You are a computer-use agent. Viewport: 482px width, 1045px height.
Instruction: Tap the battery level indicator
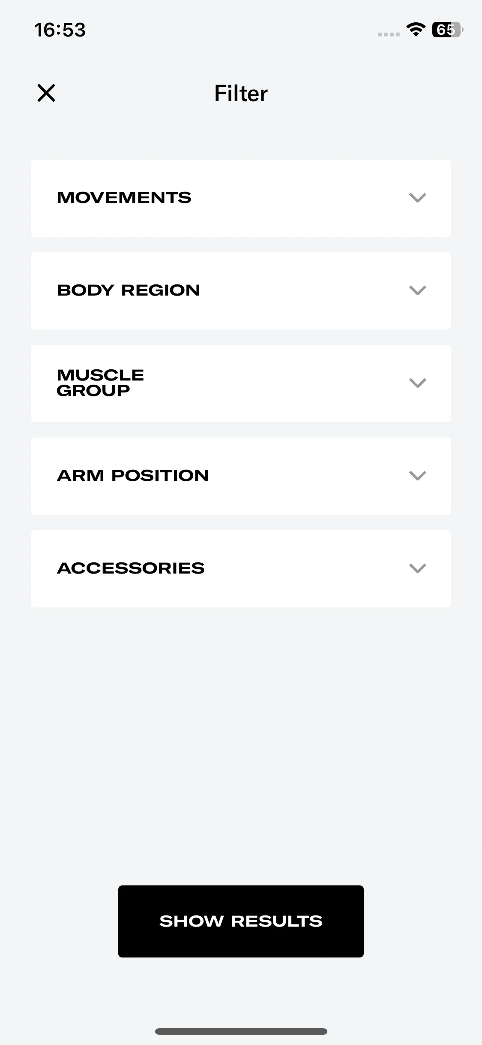pyautogui.click(x=448, y=30)
